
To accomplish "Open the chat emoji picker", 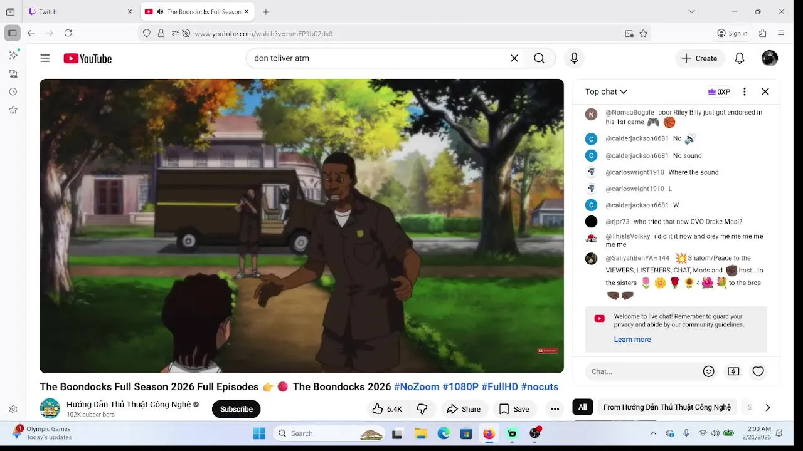I will [709, 371].
